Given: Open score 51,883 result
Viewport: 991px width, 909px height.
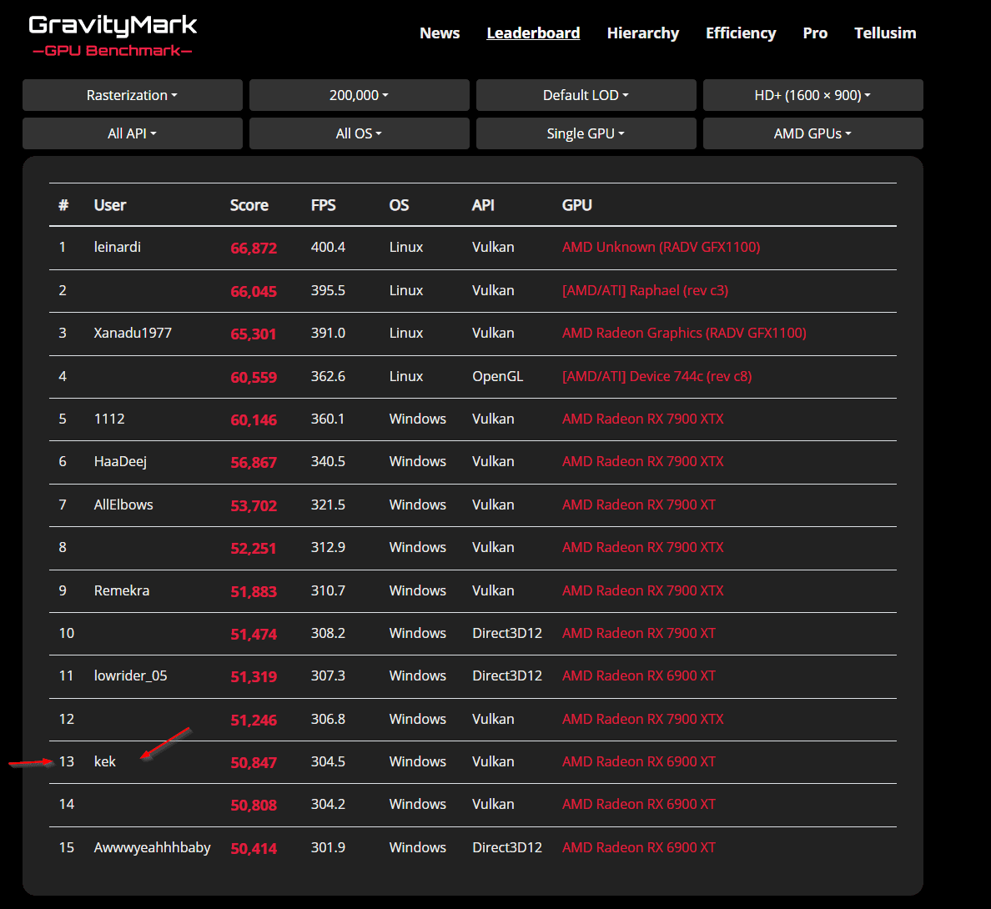Looking at the screenshot, I should (254, 591).
